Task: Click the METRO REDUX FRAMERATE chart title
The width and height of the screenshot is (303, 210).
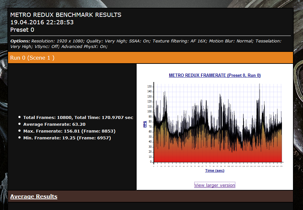Action: (x=215, y=75)
